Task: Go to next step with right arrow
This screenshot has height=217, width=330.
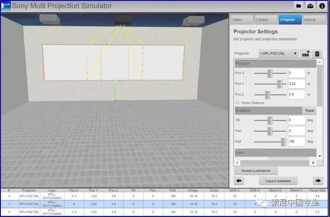Action: pyautogui.click(x=318, y=181)
